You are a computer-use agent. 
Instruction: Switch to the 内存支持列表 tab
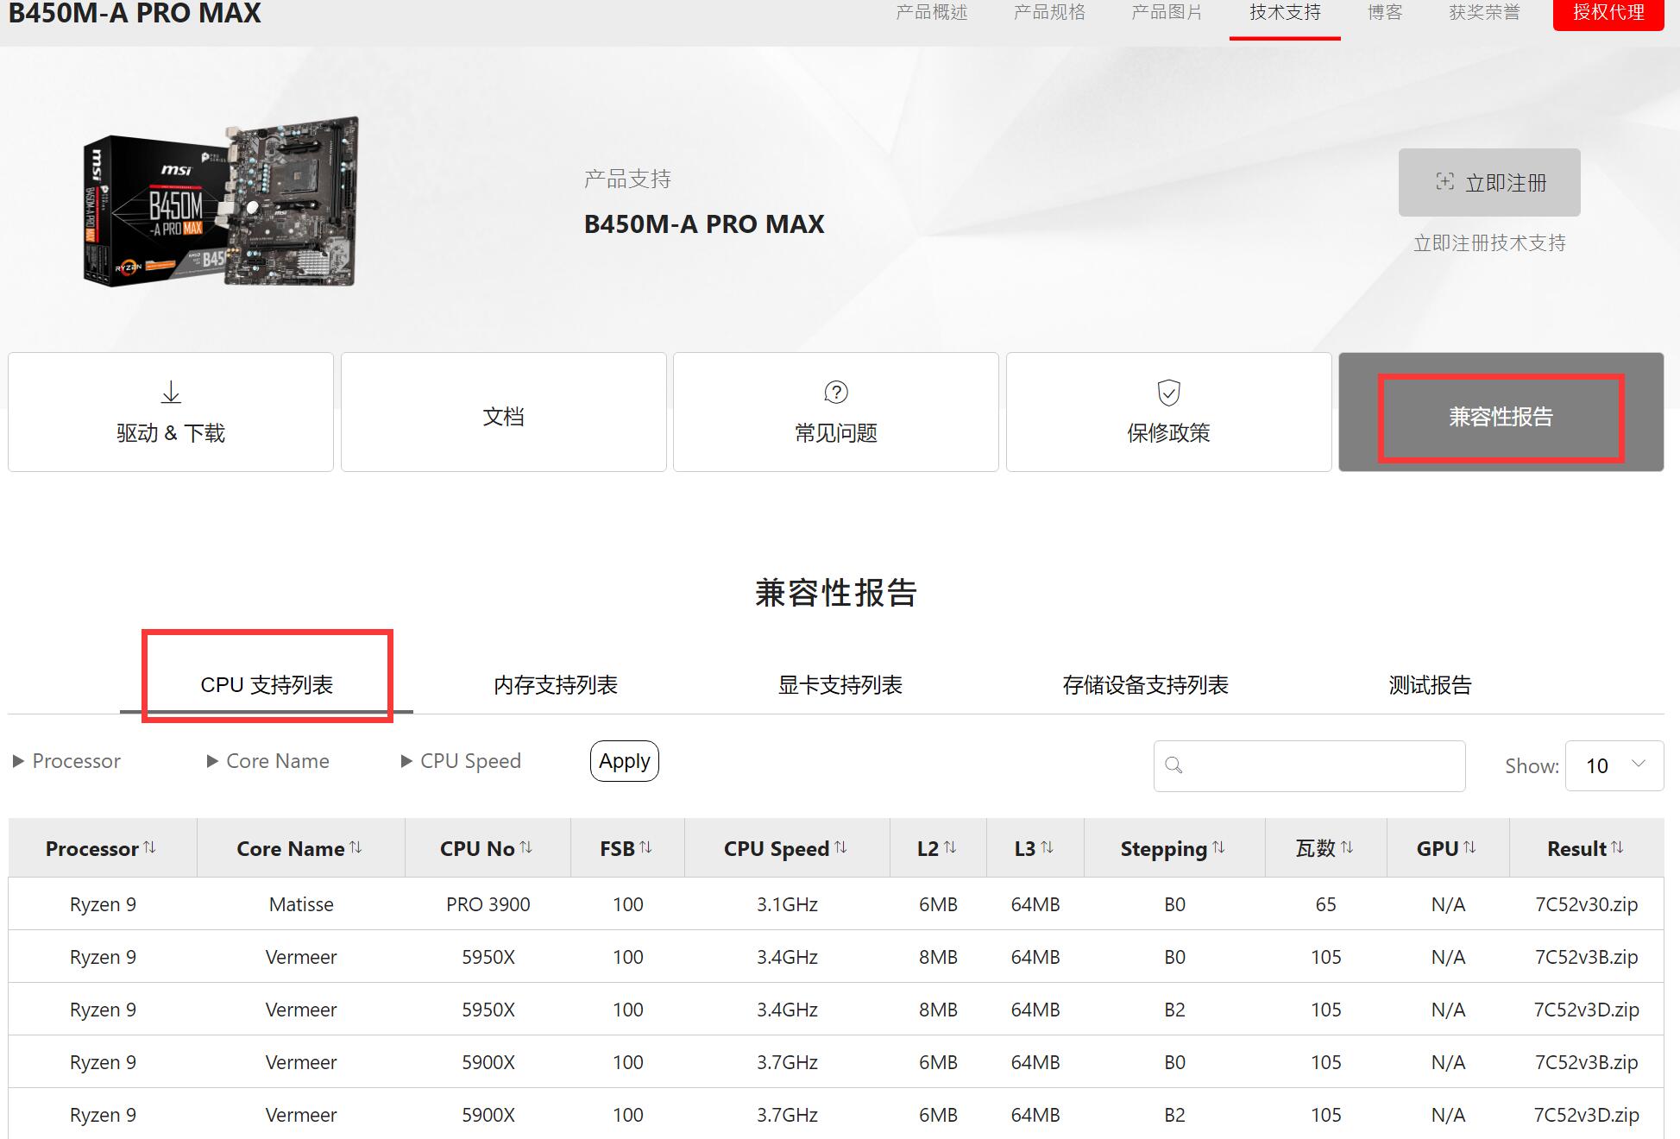(x=556, y=684)
